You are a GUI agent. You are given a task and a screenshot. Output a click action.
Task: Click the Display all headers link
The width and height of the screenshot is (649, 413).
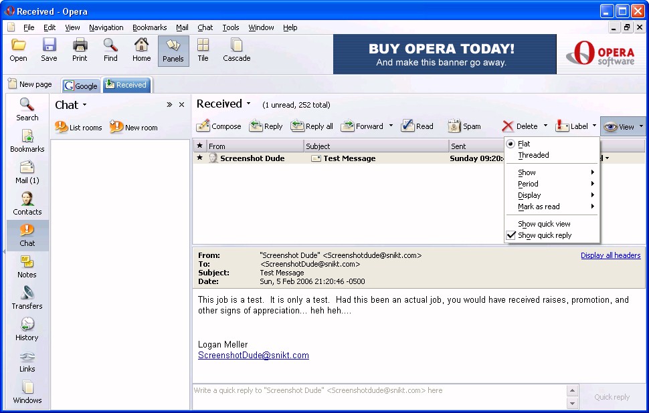(x=610, y=255)
